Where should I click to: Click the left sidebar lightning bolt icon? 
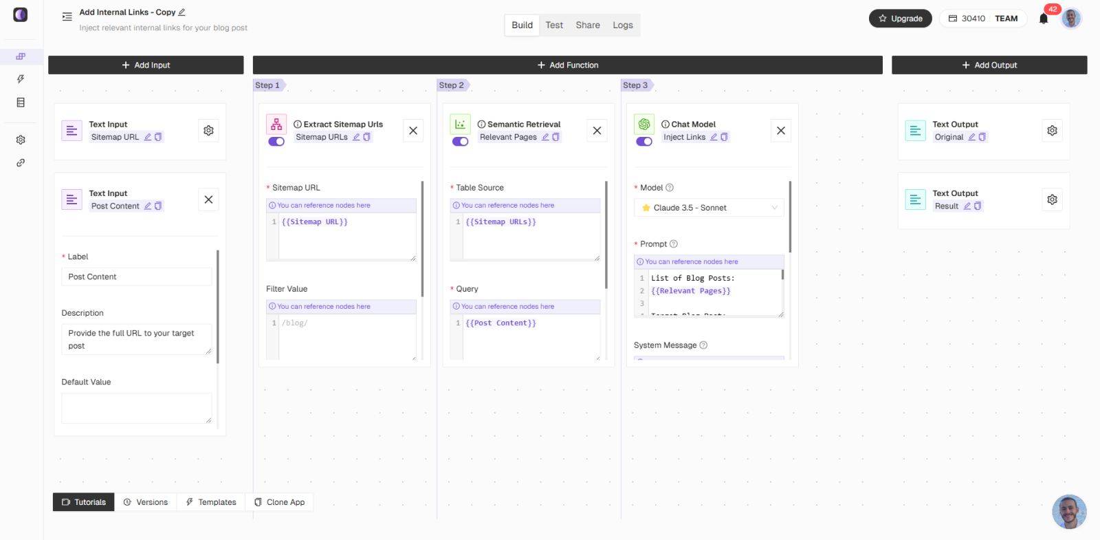21,79
